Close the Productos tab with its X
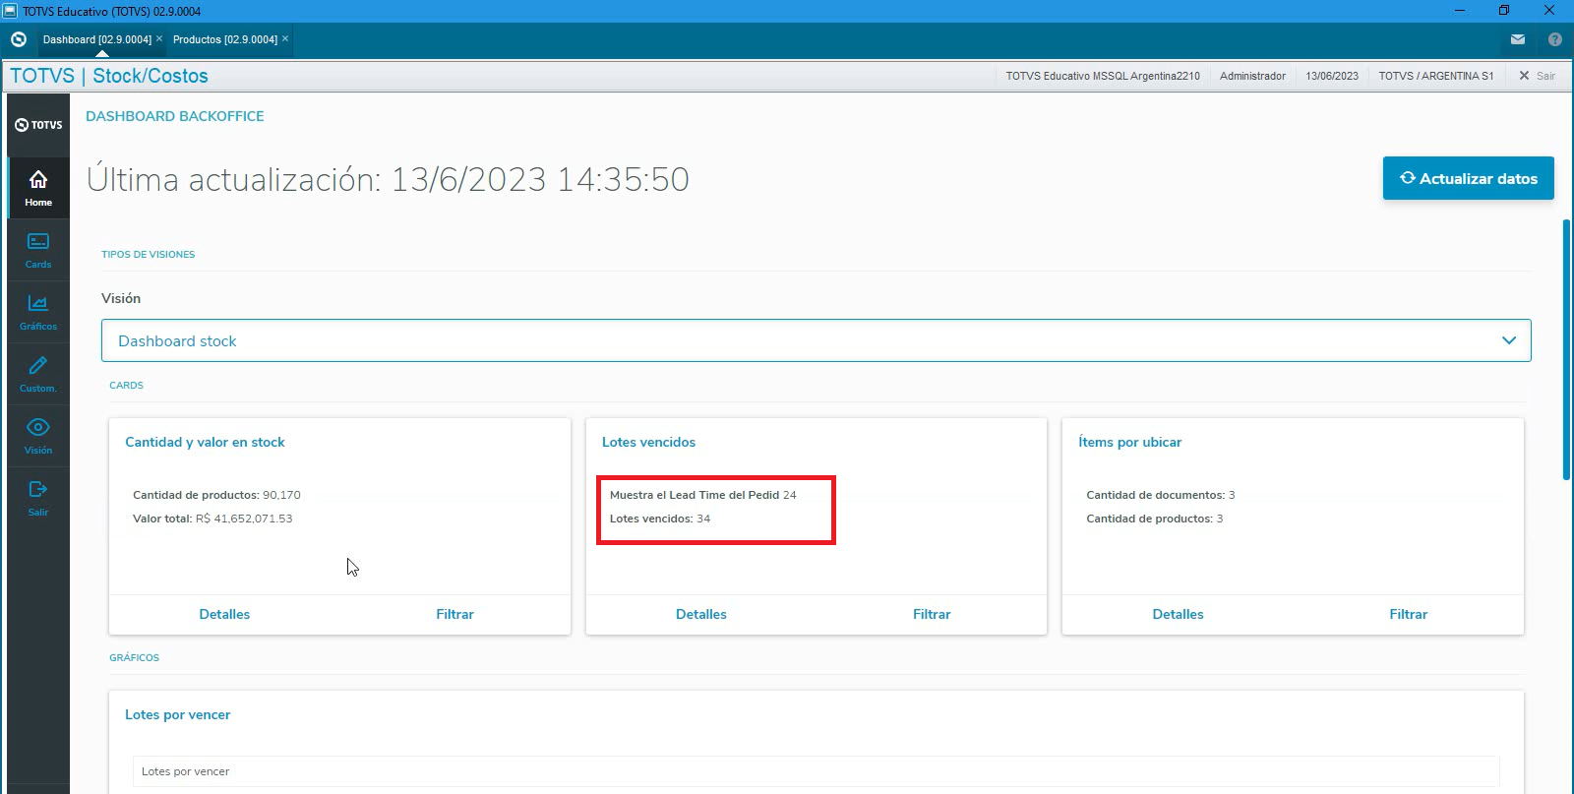The height and width of the screenshot is (794, 1574). 285,38
